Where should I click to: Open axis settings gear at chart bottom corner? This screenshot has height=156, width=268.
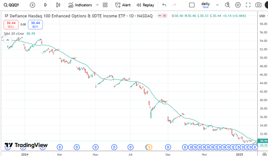pos(265,154)
